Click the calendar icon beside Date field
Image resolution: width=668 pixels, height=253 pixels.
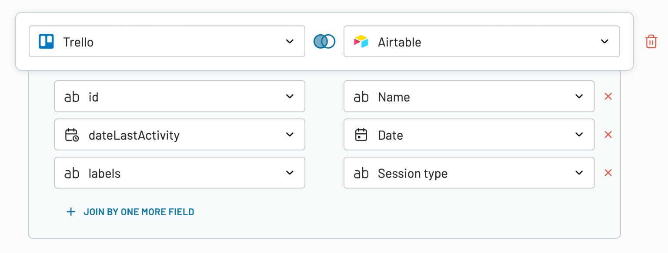point(361,135)
